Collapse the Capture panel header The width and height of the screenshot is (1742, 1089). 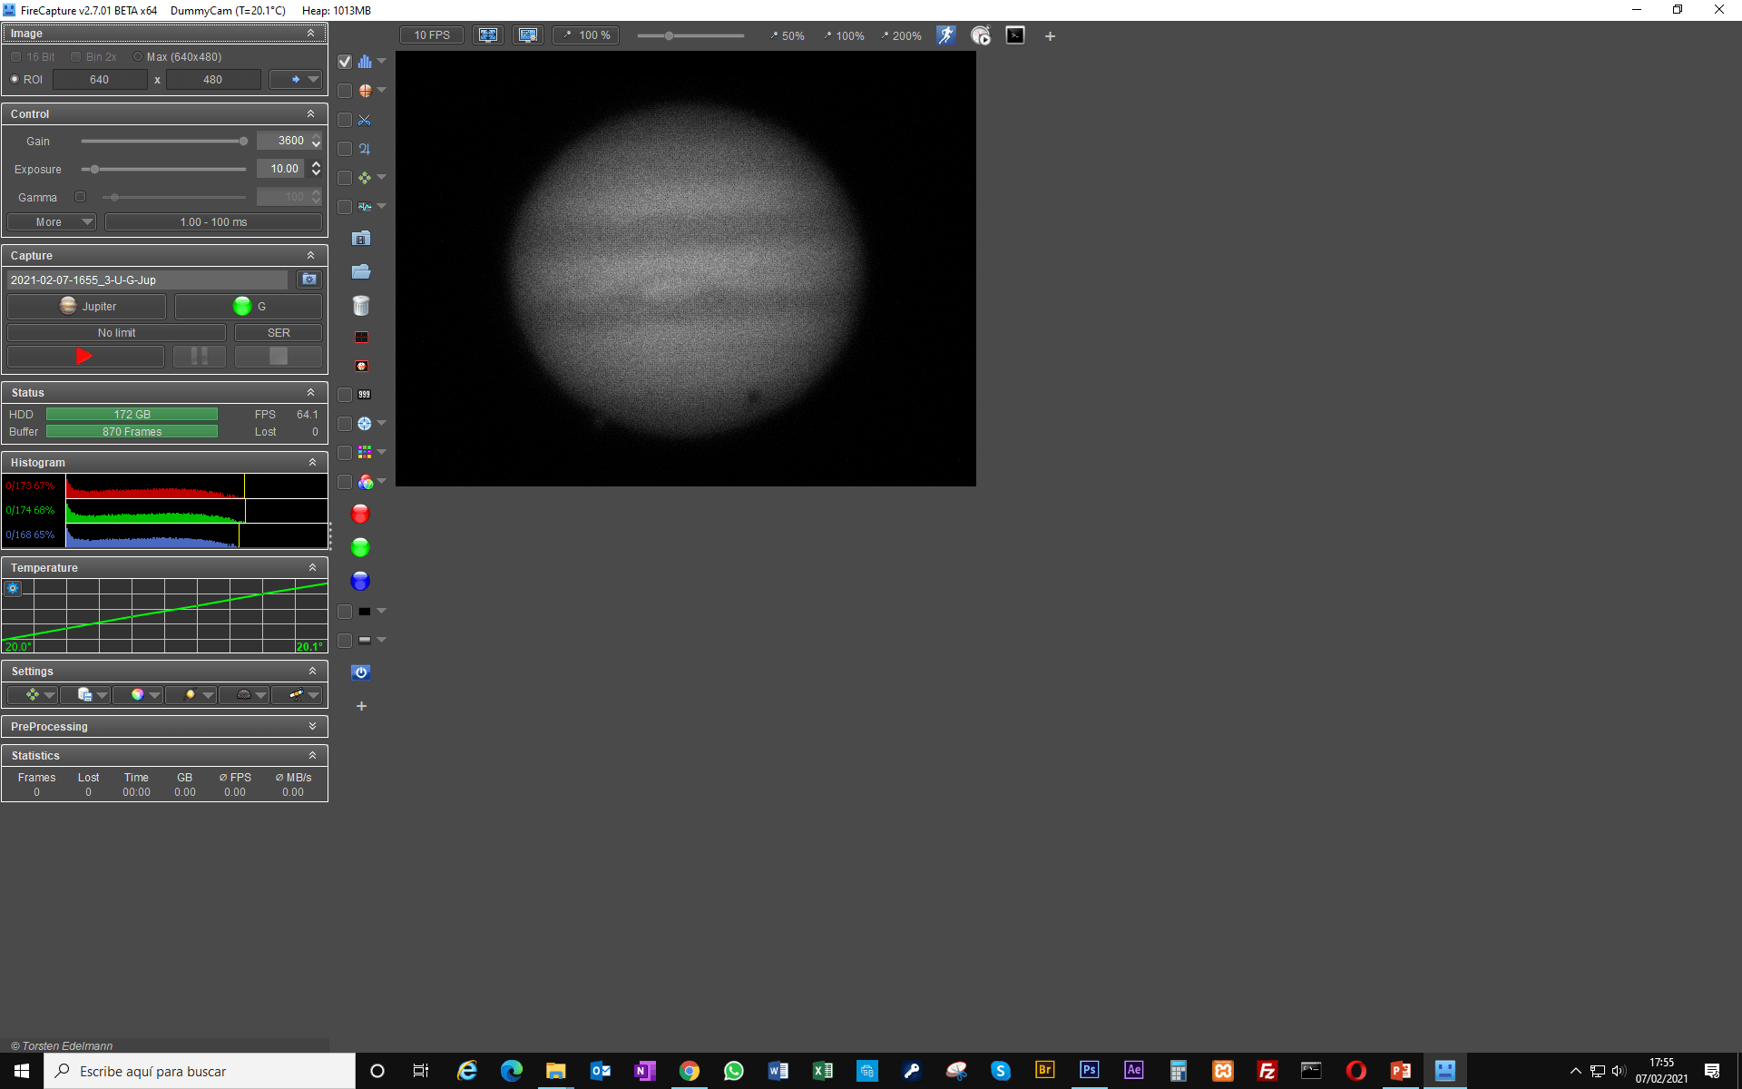[x=310, y=255]
